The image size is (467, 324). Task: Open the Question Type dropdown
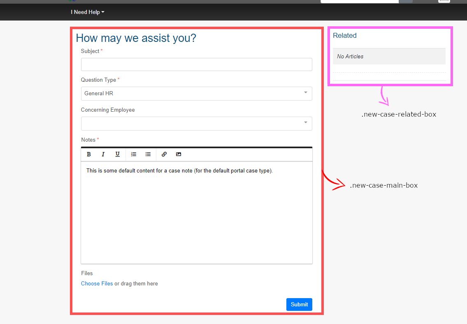[196, 94]
